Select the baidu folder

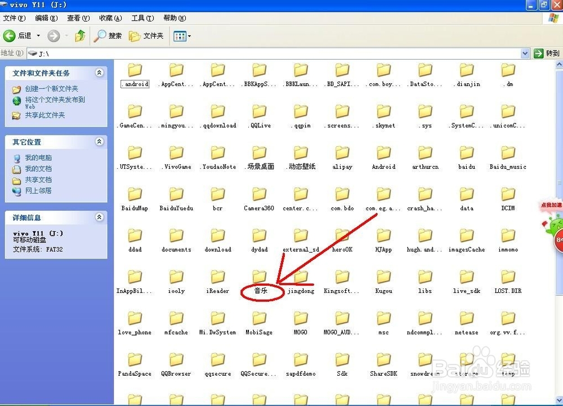(x=466, y=159)
